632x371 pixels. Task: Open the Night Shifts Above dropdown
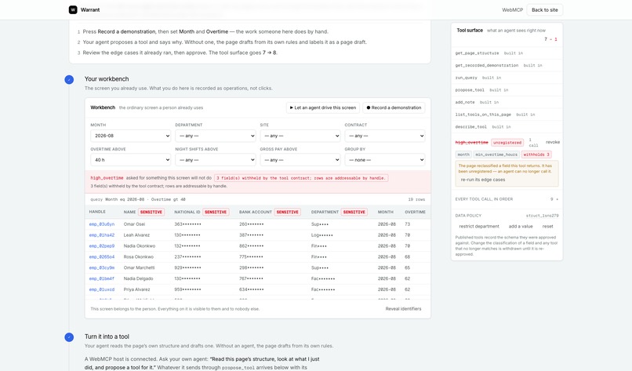click(x=216, y=160)
